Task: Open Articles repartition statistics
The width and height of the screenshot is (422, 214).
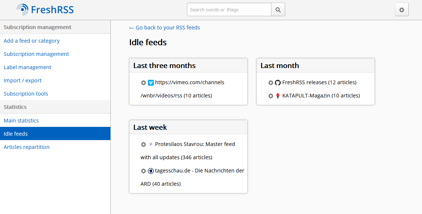Action: (26, 147)
